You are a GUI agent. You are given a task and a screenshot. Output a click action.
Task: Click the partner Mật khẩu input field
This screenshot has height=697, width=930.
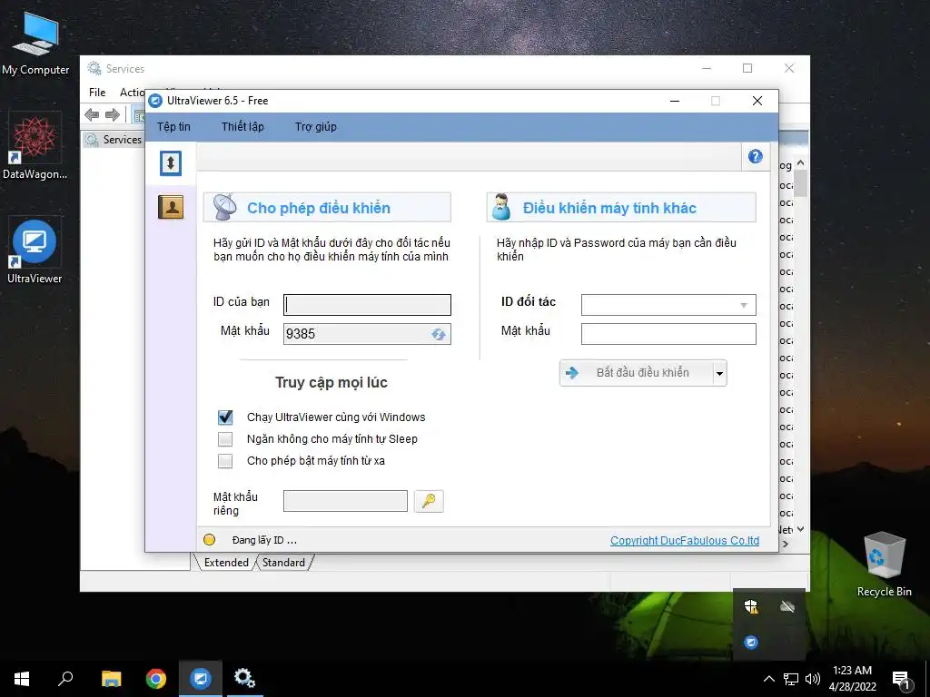coord(668,334)
